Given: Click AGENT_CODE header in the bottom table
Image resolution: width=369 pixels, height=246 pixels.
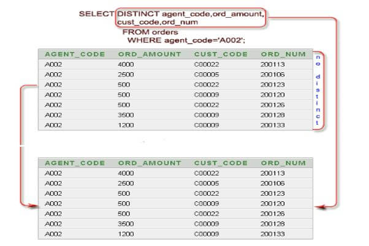Looking at the screenshot, I should (68, 163).
